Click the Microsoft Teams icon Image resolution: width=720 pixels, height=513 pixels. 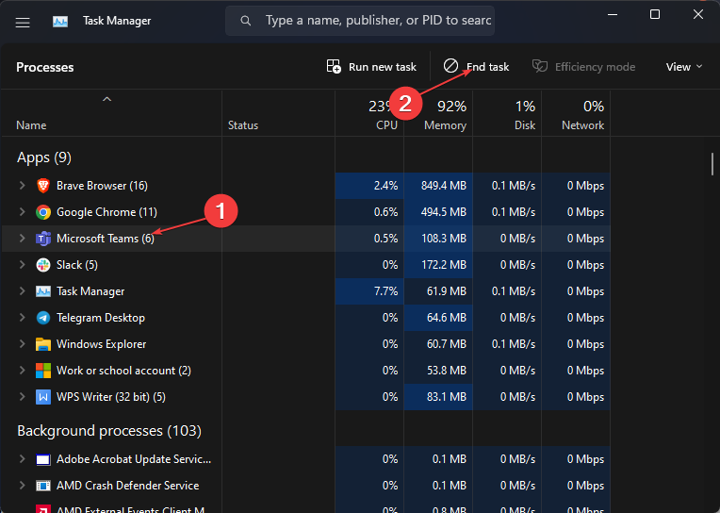coord(43,239)
